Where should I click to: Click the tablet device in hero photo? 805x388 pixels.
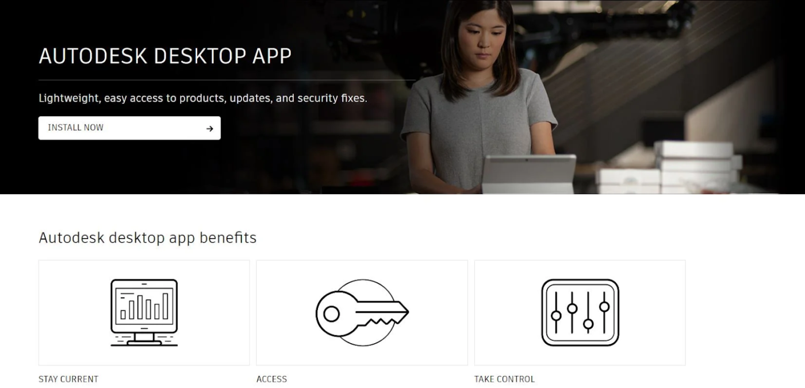tap(528, 174)
